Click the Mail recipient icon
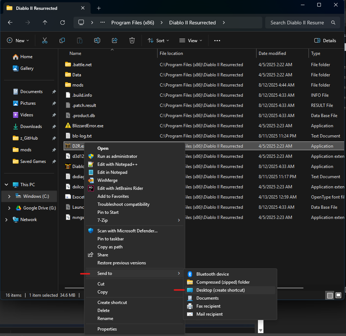This screenshot has height=336, width=346. (190, 314)
